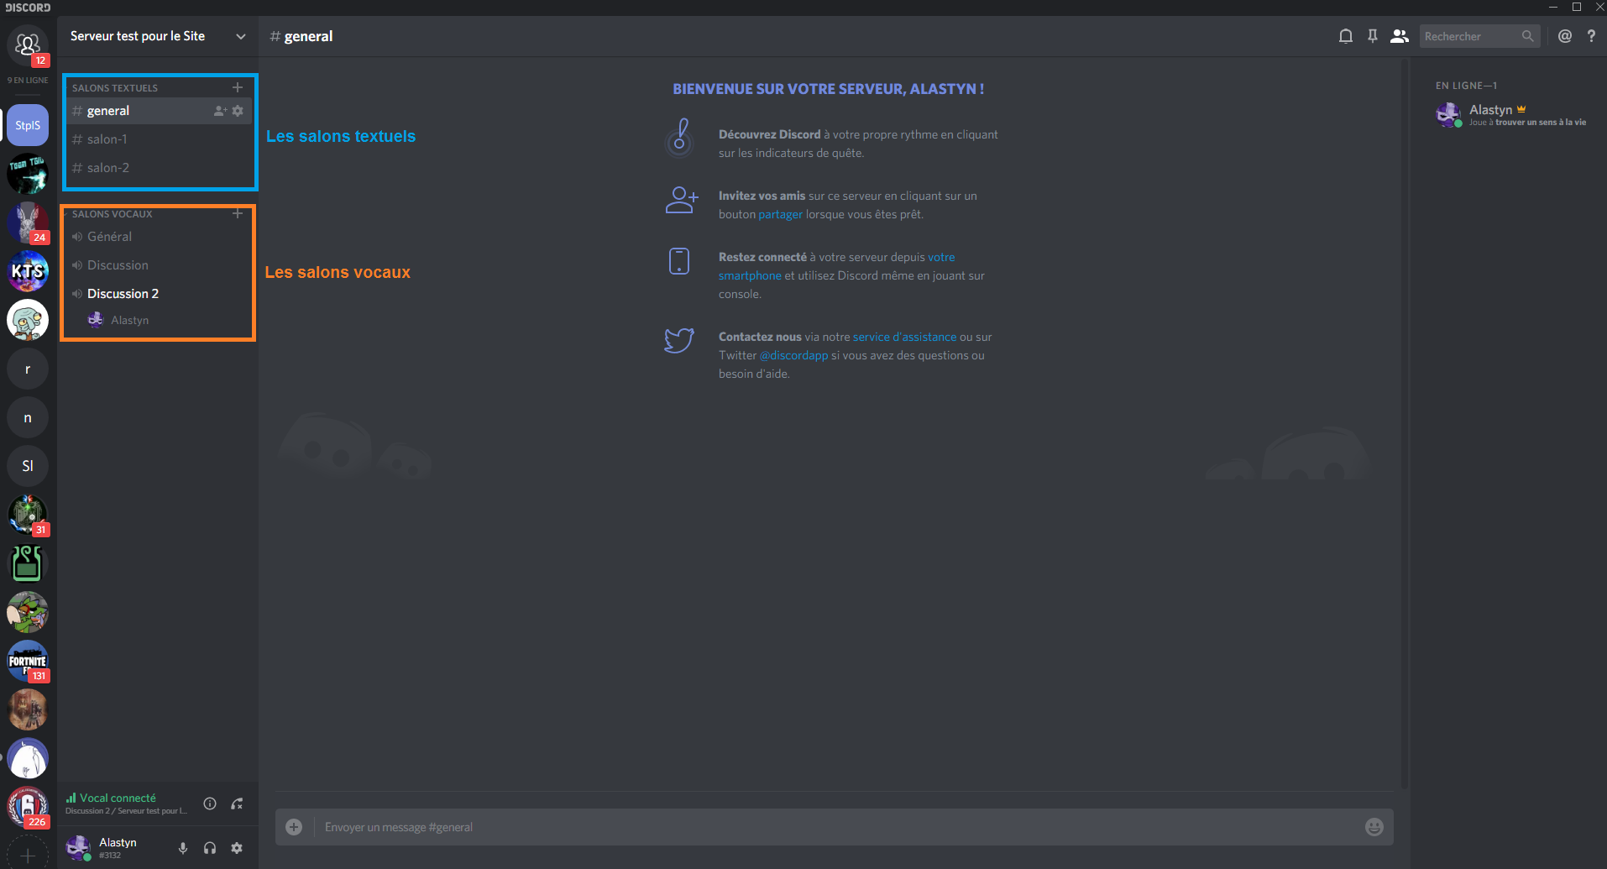
Task: Toggle microphone mute
Action: (183, 848)
